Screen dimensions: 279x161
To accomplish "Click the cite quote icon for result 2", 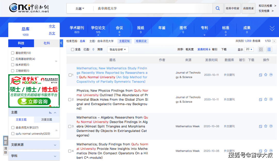I will [x=271, y=99].
